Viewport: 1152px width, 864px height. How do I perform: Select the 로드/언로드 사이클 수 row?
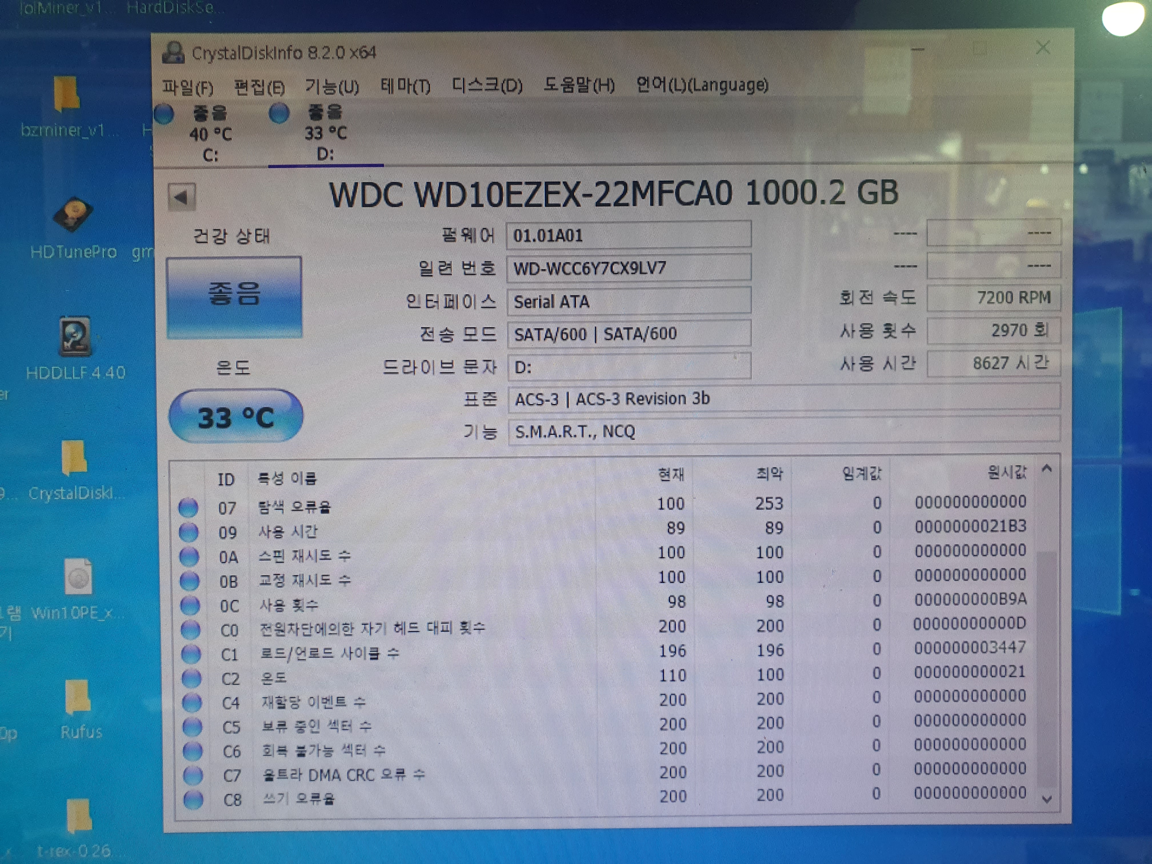pos(604,651)
